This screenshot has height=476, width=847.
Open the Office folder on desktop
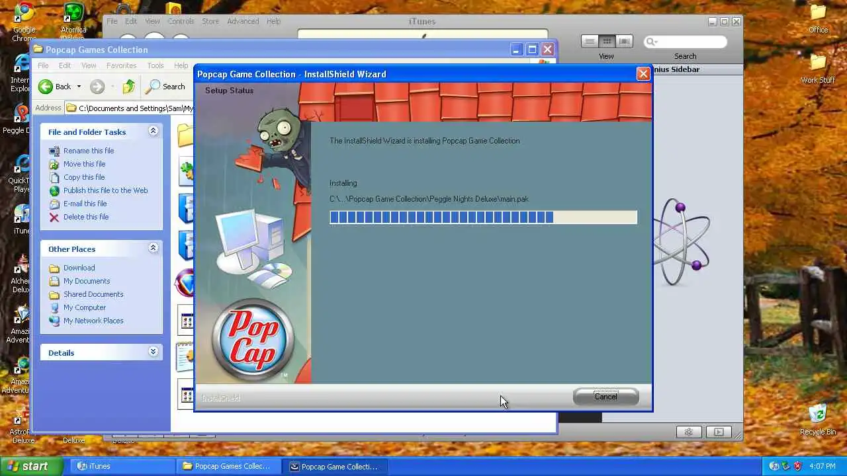[819, 19]
